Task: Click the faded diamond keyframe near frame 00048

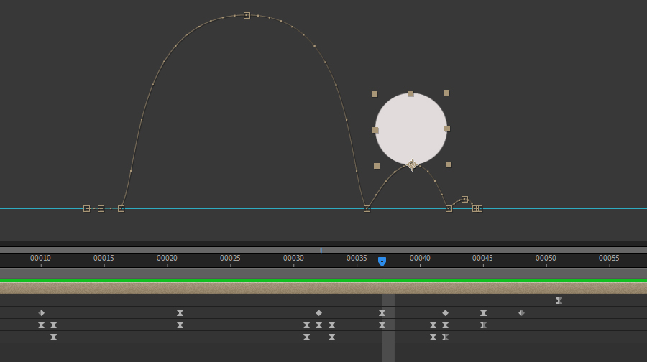Action: point(521,312)
